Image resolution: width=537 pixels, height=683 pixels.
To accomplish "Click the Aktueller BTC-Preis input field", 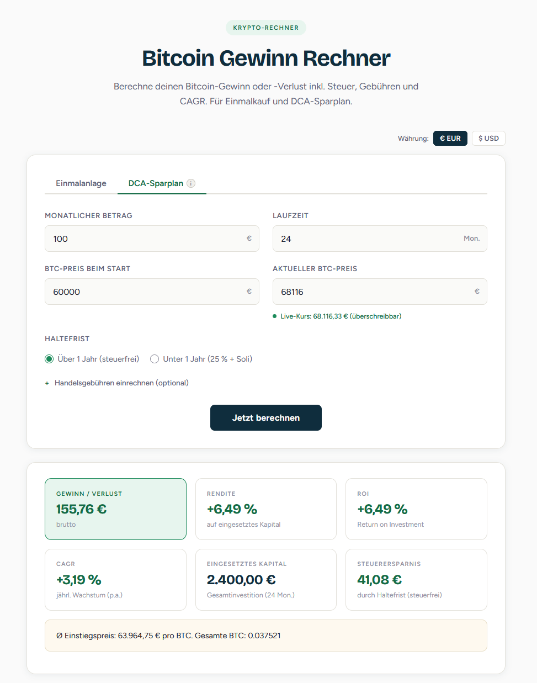I will click(x=380, y=292).
